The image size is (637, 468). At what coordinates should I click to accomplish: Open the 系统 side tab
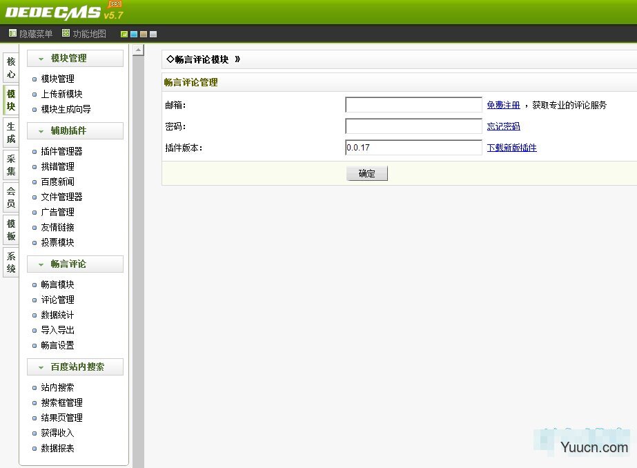click(10, 262)
